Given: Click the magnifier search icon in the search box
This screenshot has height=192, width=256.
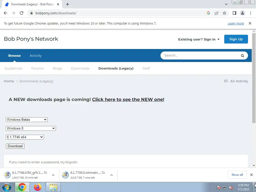Looking at the screenshot, I should click(x=242, y=56).
